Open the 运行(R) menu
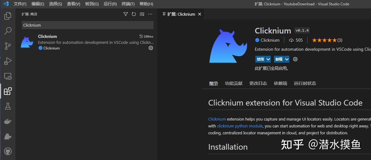The width and height of the screenshot is (371, 160). coord(110,4)
